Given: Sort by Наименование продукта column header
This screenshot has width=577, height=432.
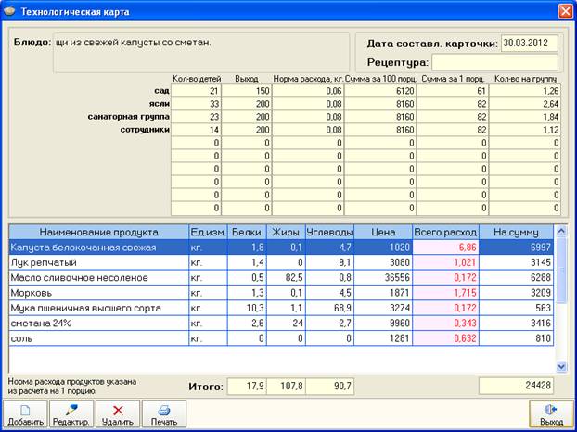Looking at the screenshot, I should 98,232.
